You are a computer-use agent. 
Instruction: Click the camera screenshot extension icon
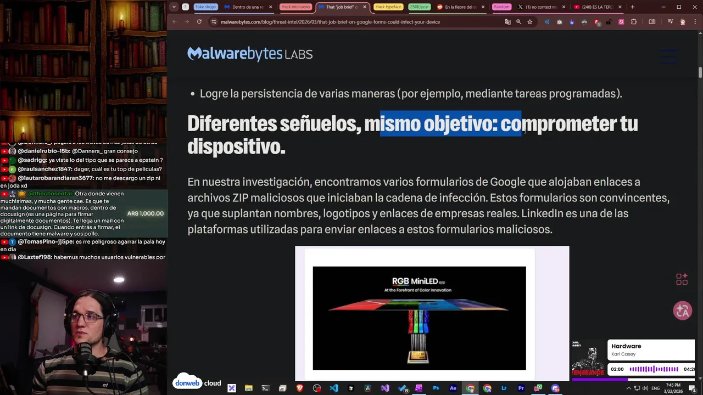[x=560, y=22]
